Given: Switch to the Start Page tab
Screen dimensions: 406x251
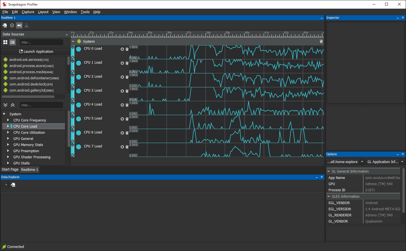Looking at the screenshot, I should click(10, 169).
